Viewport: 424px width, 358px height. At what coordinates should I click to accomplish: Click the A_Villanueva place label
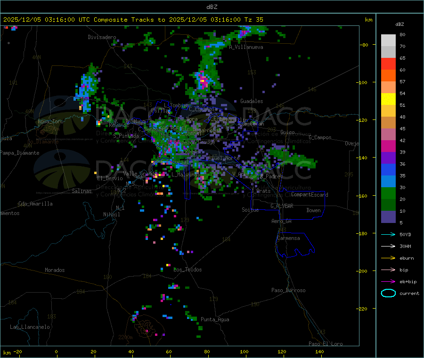246,47
